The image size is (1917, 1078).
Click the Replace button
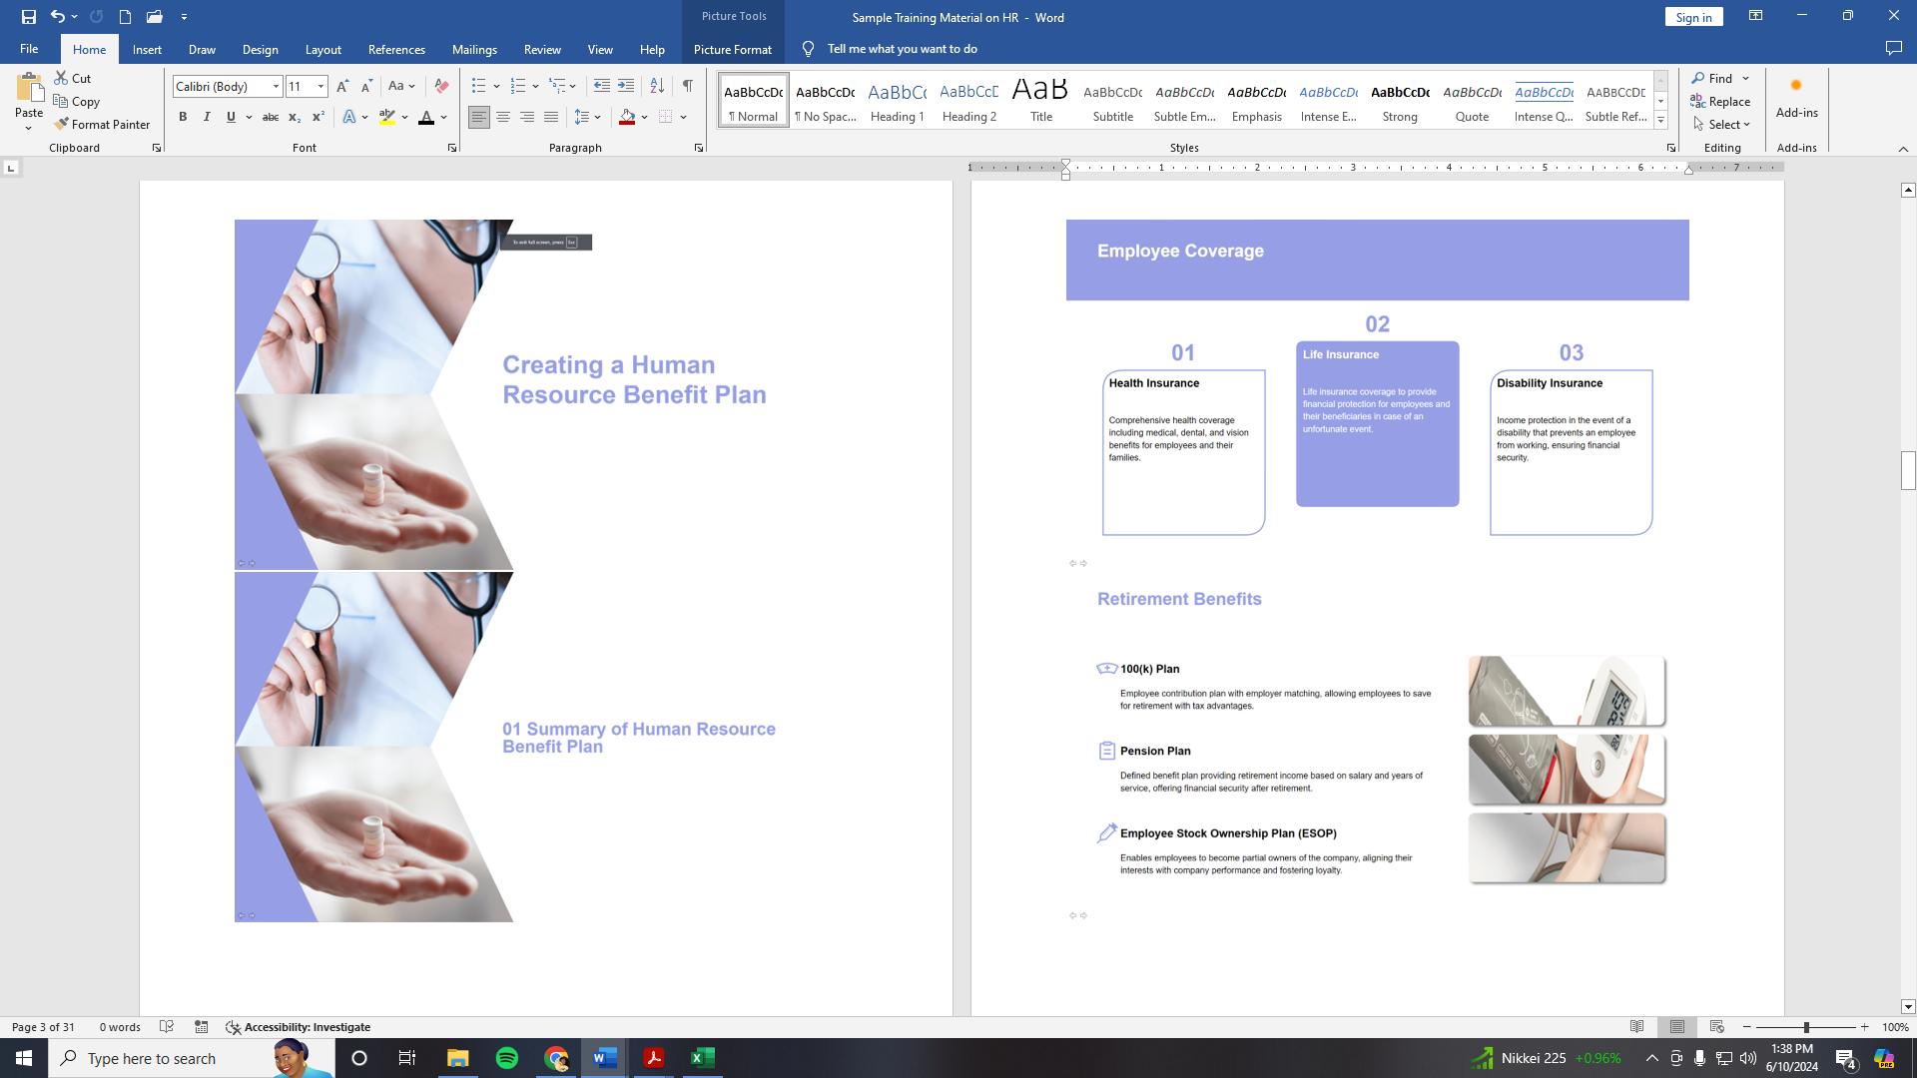1720,101
